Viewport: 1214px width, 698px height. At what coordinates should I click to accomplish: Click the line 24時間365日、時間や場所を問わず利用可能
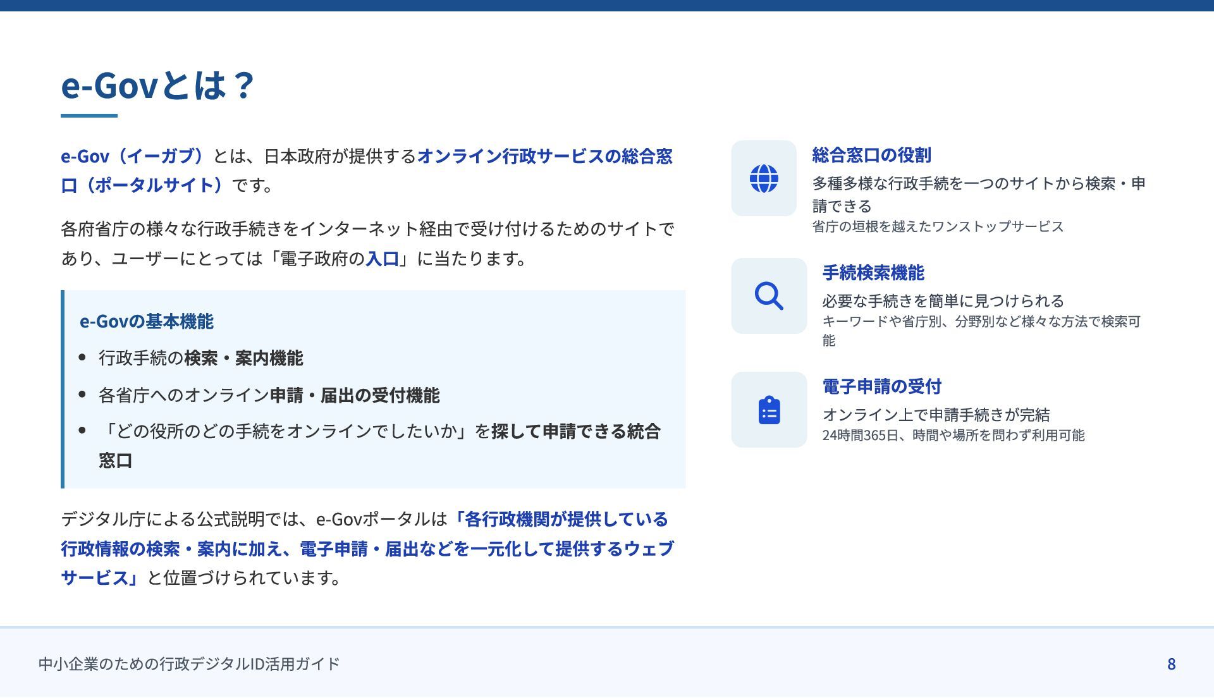(953, 435)
